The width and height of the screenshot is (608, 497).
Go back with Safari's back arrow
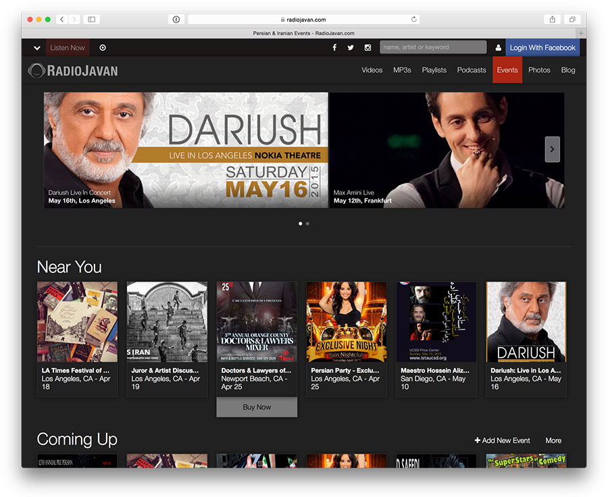62,20
